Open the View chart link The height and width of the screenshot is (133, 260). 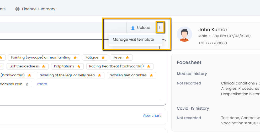pyautogui.click(x=151, y=115)
